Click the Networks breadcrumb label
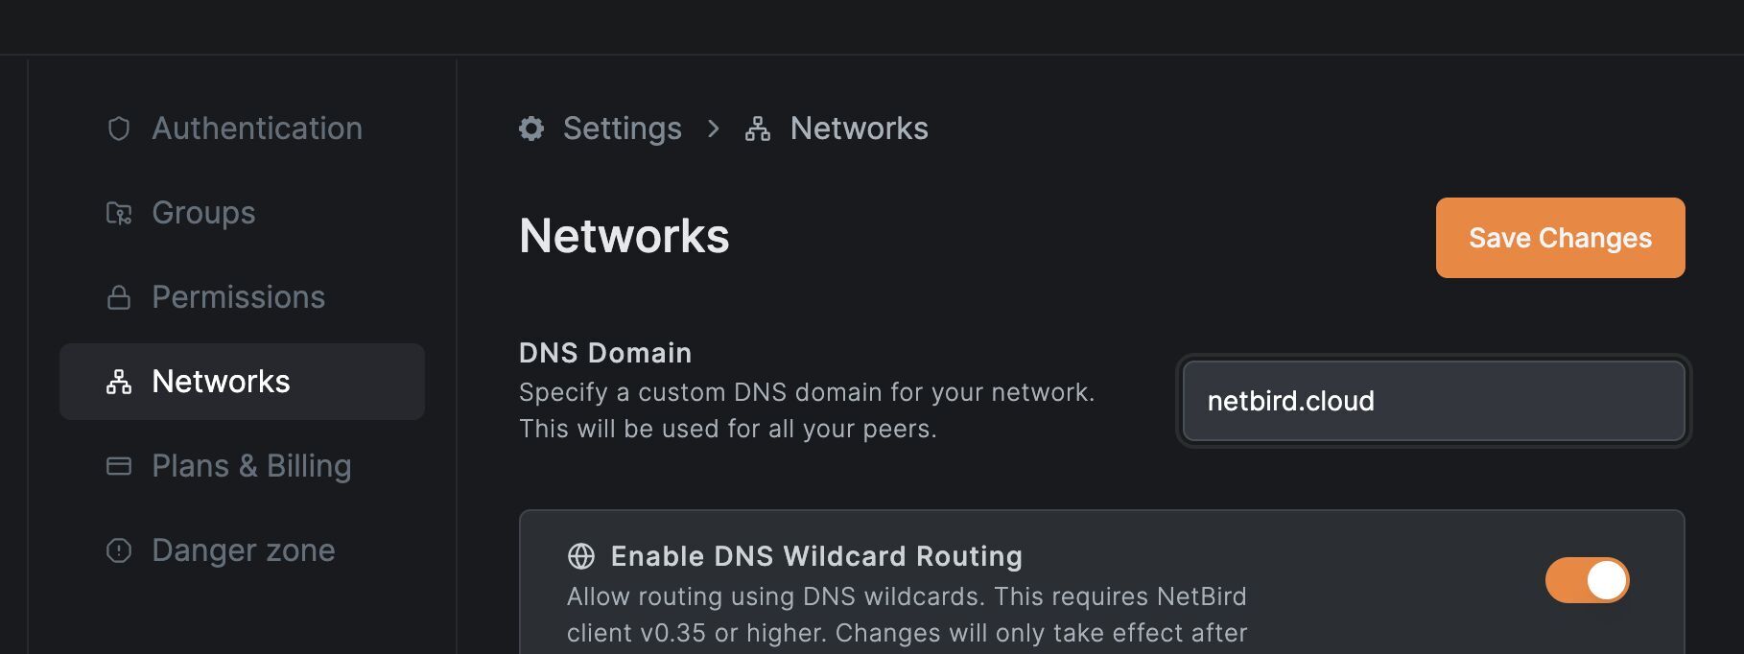The height and width of the screenshot is (654, 1744). tap(859, 128)
